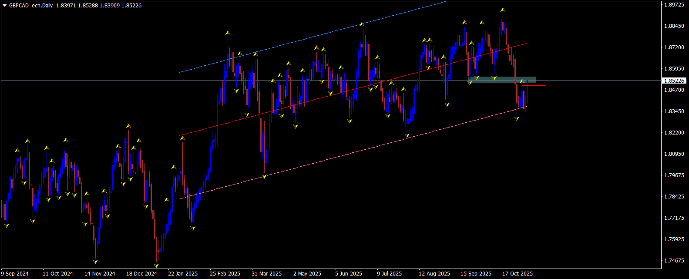689x279 pixels.
Task: Click the 11 Oct 2024 date label
Action: point(58,274)
